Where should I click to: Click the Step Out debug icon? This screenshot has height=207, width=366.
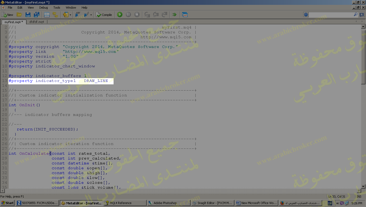point(164,15)
